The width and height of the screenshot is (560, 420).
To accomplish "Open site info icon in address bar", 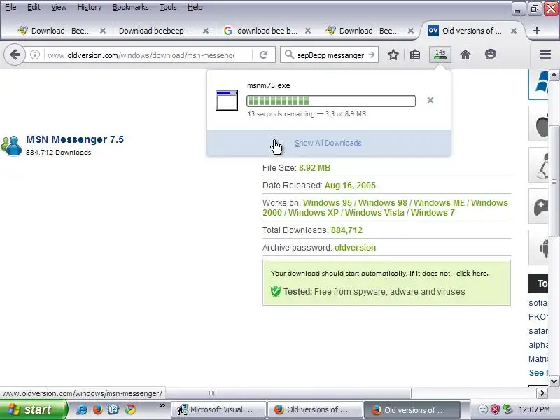I will point(35,55).
